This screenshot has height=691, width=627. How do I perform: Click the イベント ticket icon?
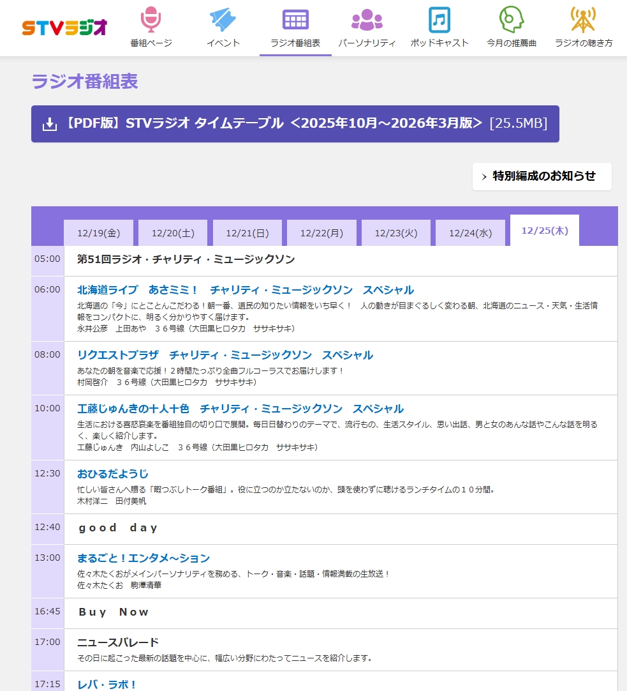click(x=223, y=19)
